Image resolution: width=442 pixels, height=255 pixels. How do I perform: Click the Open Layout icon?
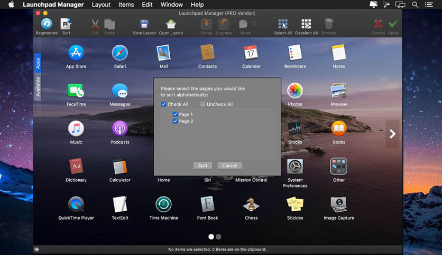[x=171, y=24]
